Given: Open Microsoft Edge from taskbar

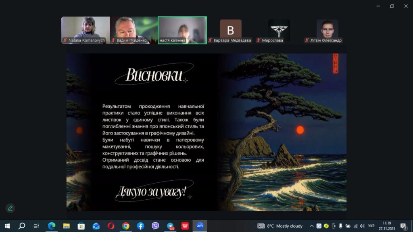Looking at the screenshot, I should 52,226.
